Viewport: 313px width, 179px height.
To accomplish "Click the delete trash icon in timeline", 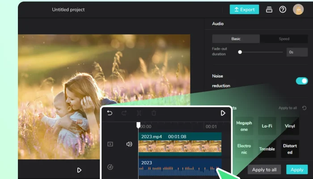I will (x=154, y=113).
